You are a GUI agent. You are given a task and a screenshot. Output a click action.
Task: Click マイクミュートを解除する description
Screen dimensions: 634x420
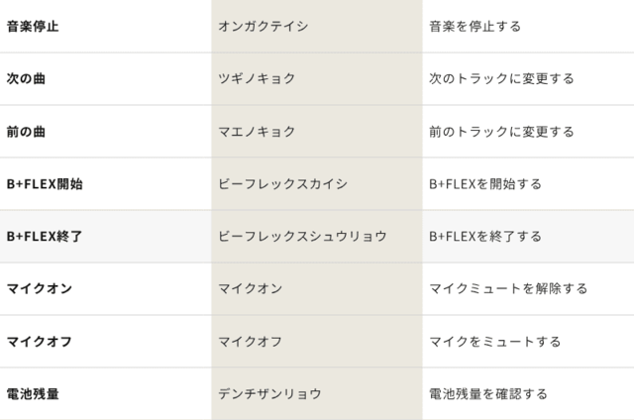tap(508, 288)
